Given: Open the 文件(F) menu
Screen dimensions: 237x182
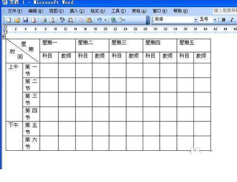Looking at the screenshot, I should [15, 11].
